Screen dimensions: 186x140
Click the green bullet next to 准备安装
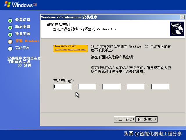coord(10,35)
